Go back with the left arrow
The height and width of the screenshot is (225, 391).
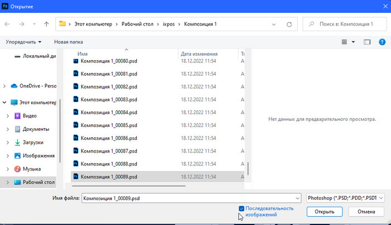(7, 24)
